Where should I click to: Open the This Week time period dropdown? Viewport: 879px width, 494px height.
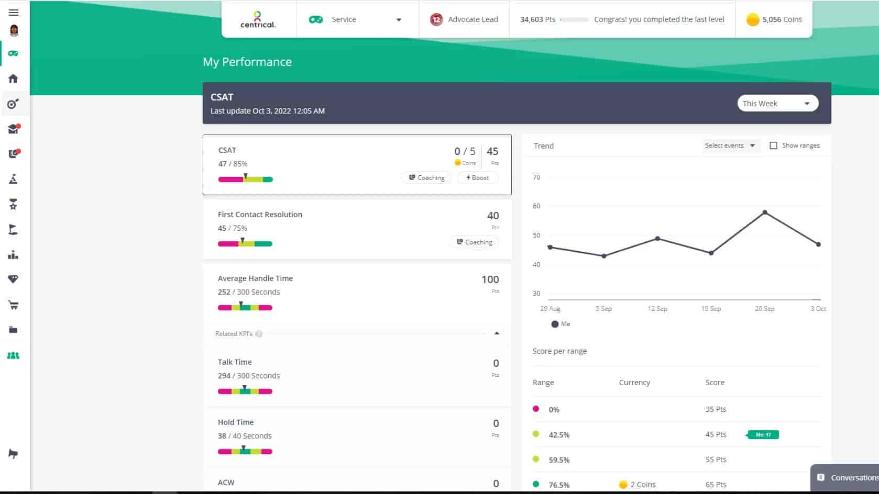[x=777, y=103]
